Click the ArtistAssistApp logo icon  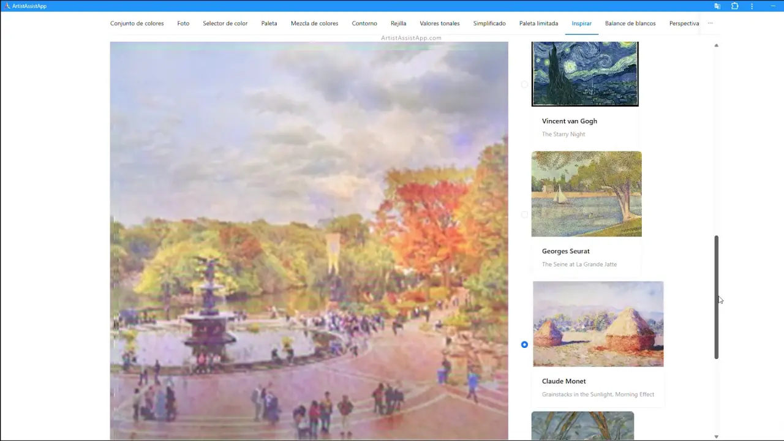7,6
